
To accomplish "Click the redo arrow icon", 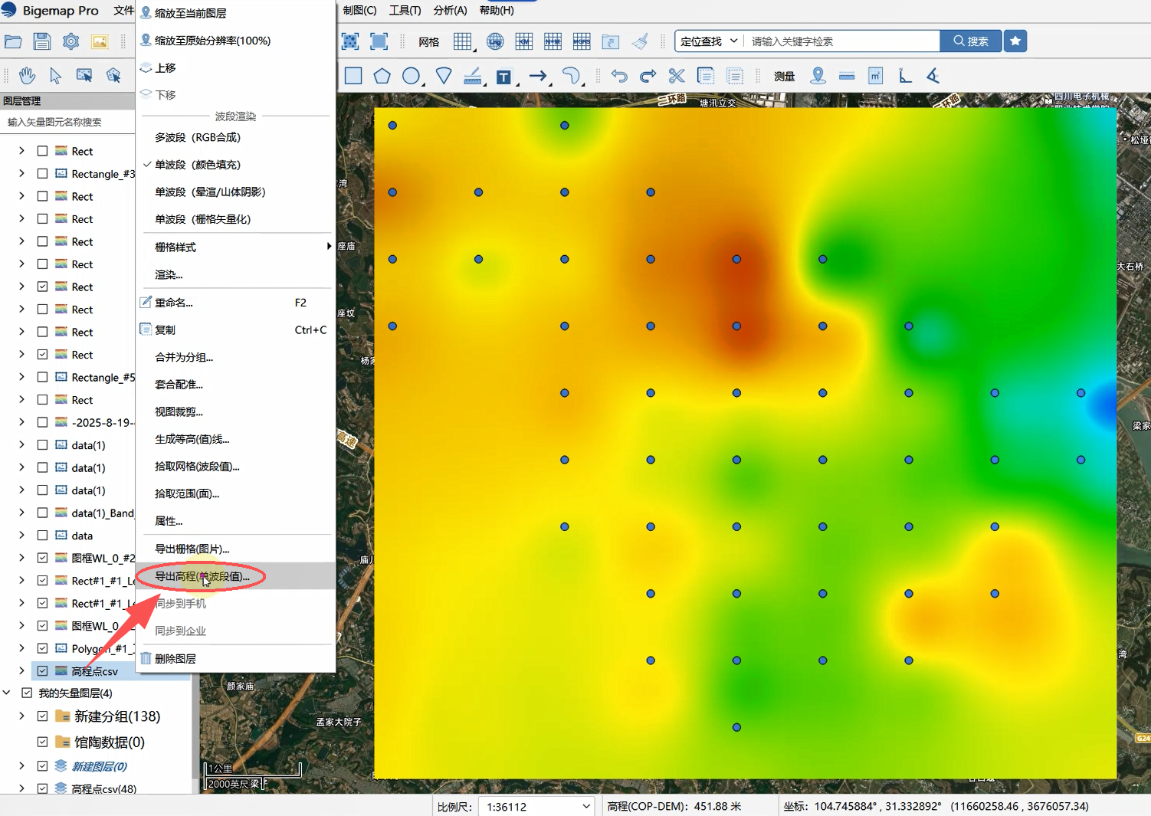I will (648, 76).
